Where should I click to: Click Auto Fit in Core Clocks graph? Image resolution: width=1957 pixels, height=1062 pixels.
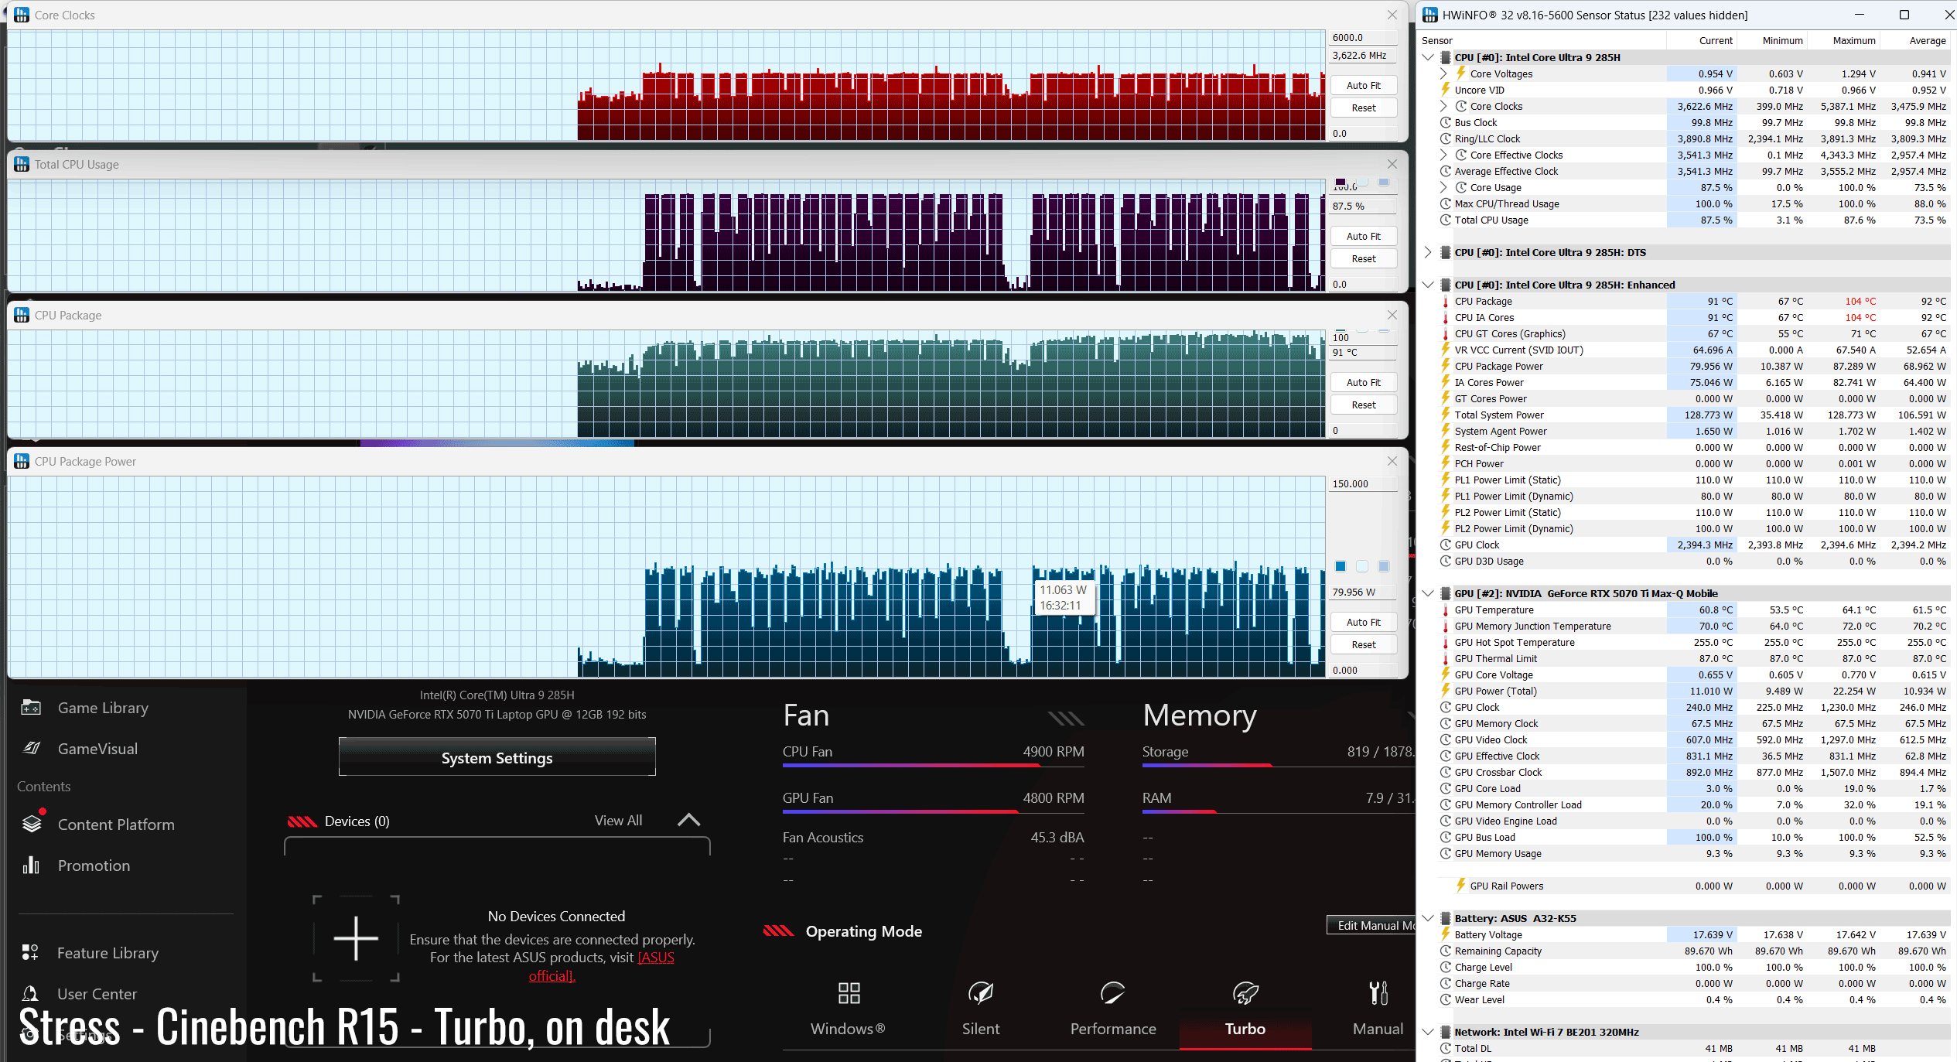pyautogui.click(x=1364, y=85)
